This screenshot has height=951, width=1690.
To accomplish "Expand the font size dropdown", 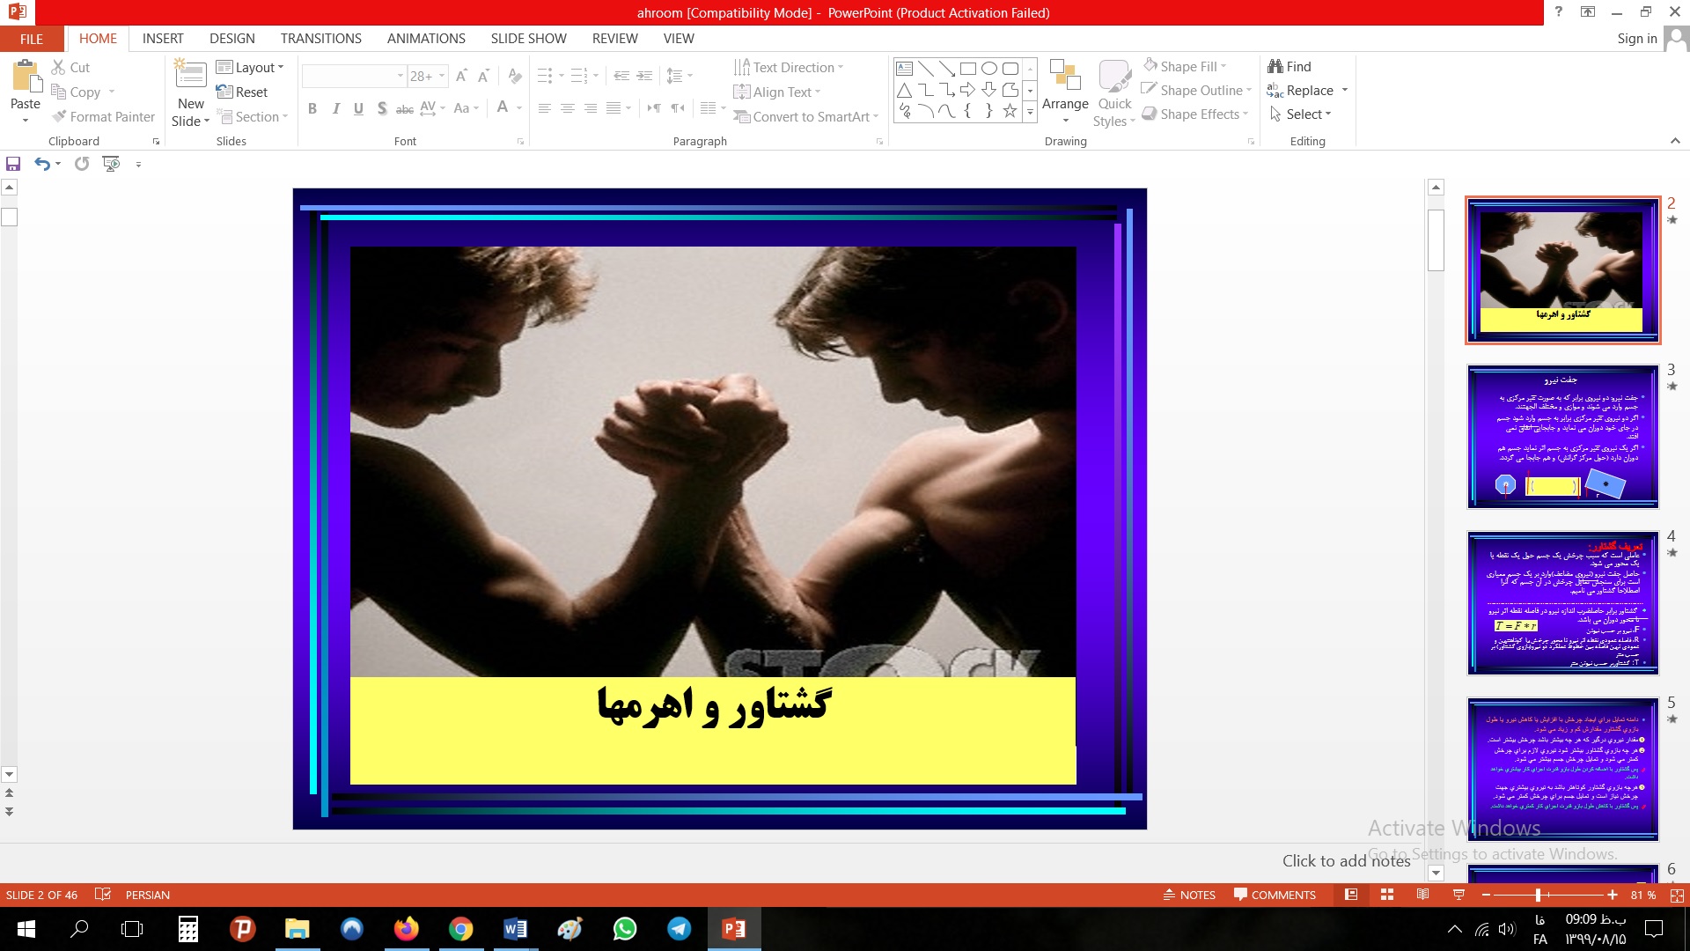I will 442,76.
